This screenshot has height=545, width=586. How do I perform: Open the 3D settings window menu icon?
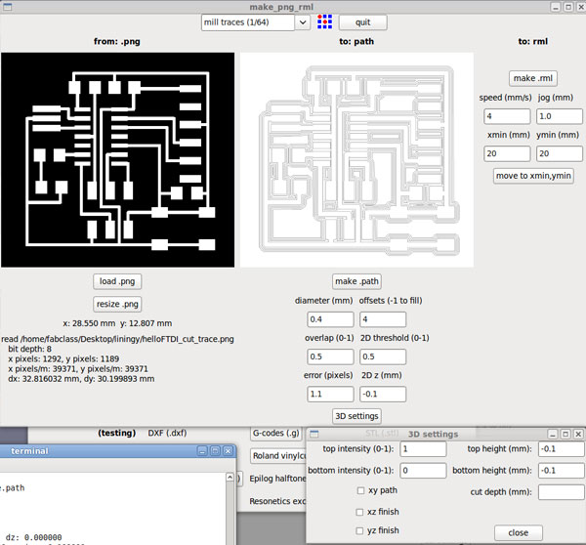coord(314,434)
